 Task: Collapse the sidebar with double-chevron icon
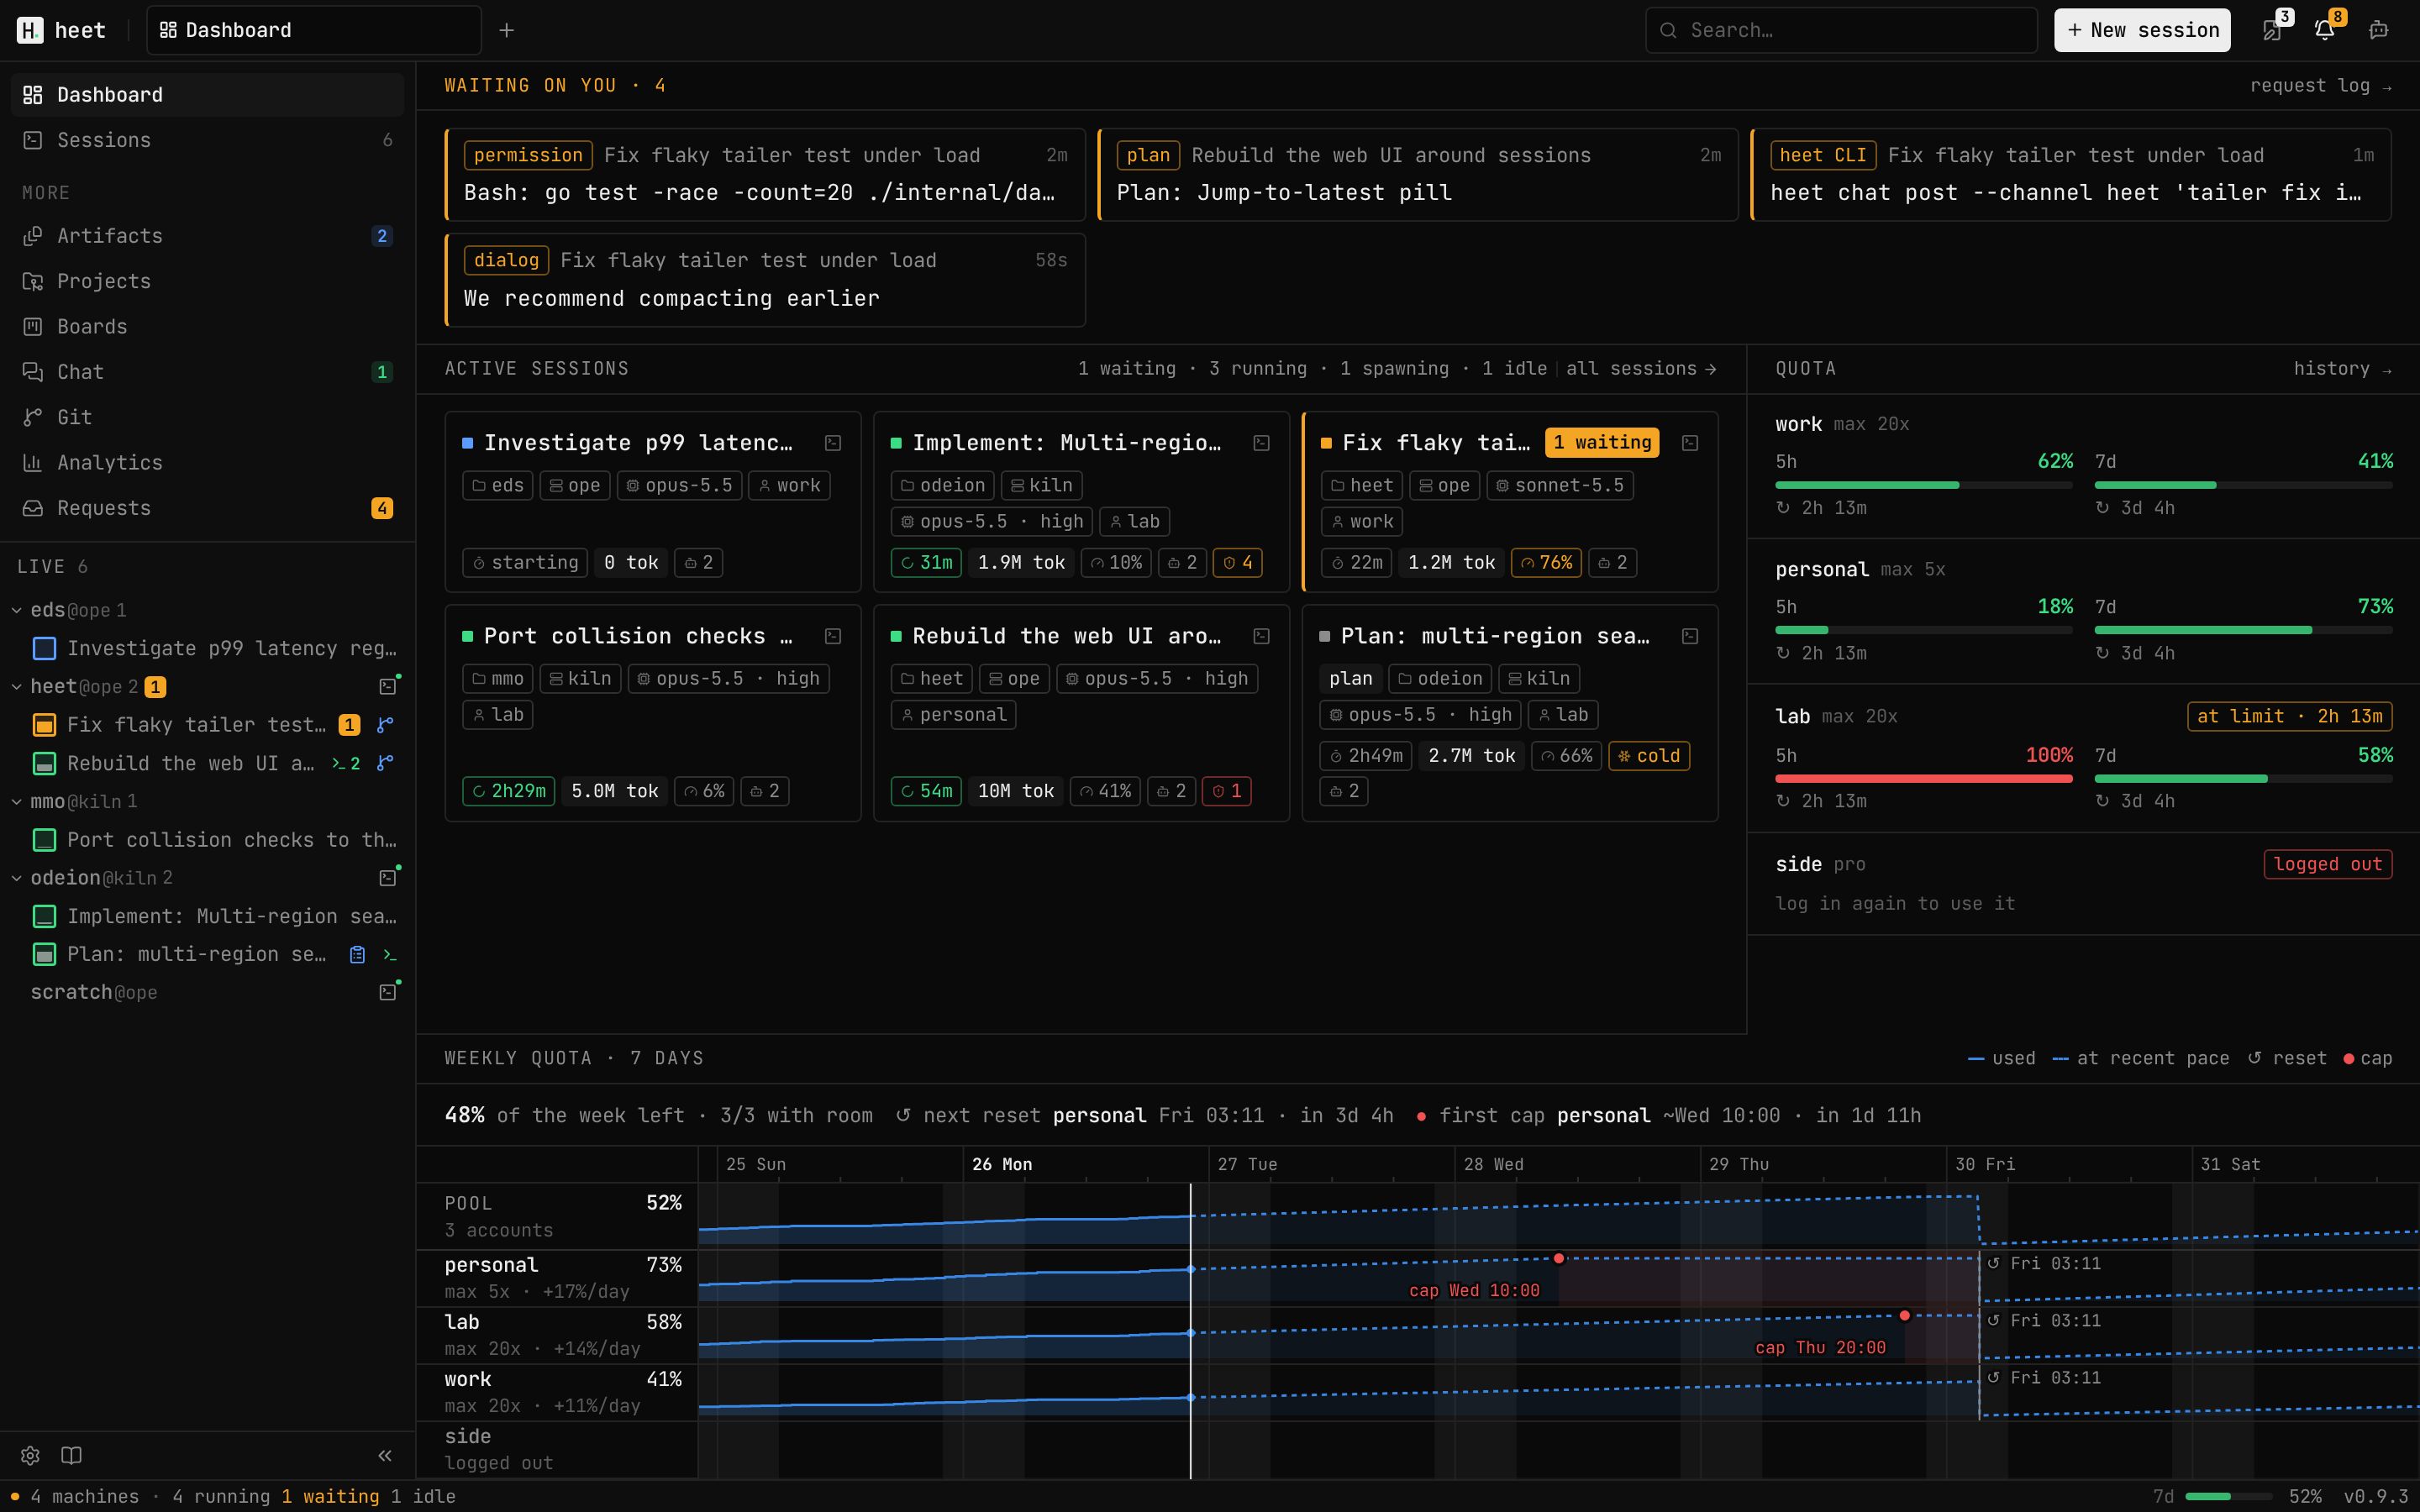click(x=385, y=1455)
